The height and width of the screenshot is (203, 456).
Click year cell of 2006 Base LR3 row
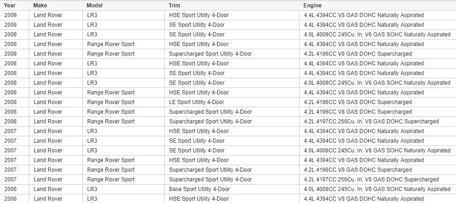(x=15, y=189)
